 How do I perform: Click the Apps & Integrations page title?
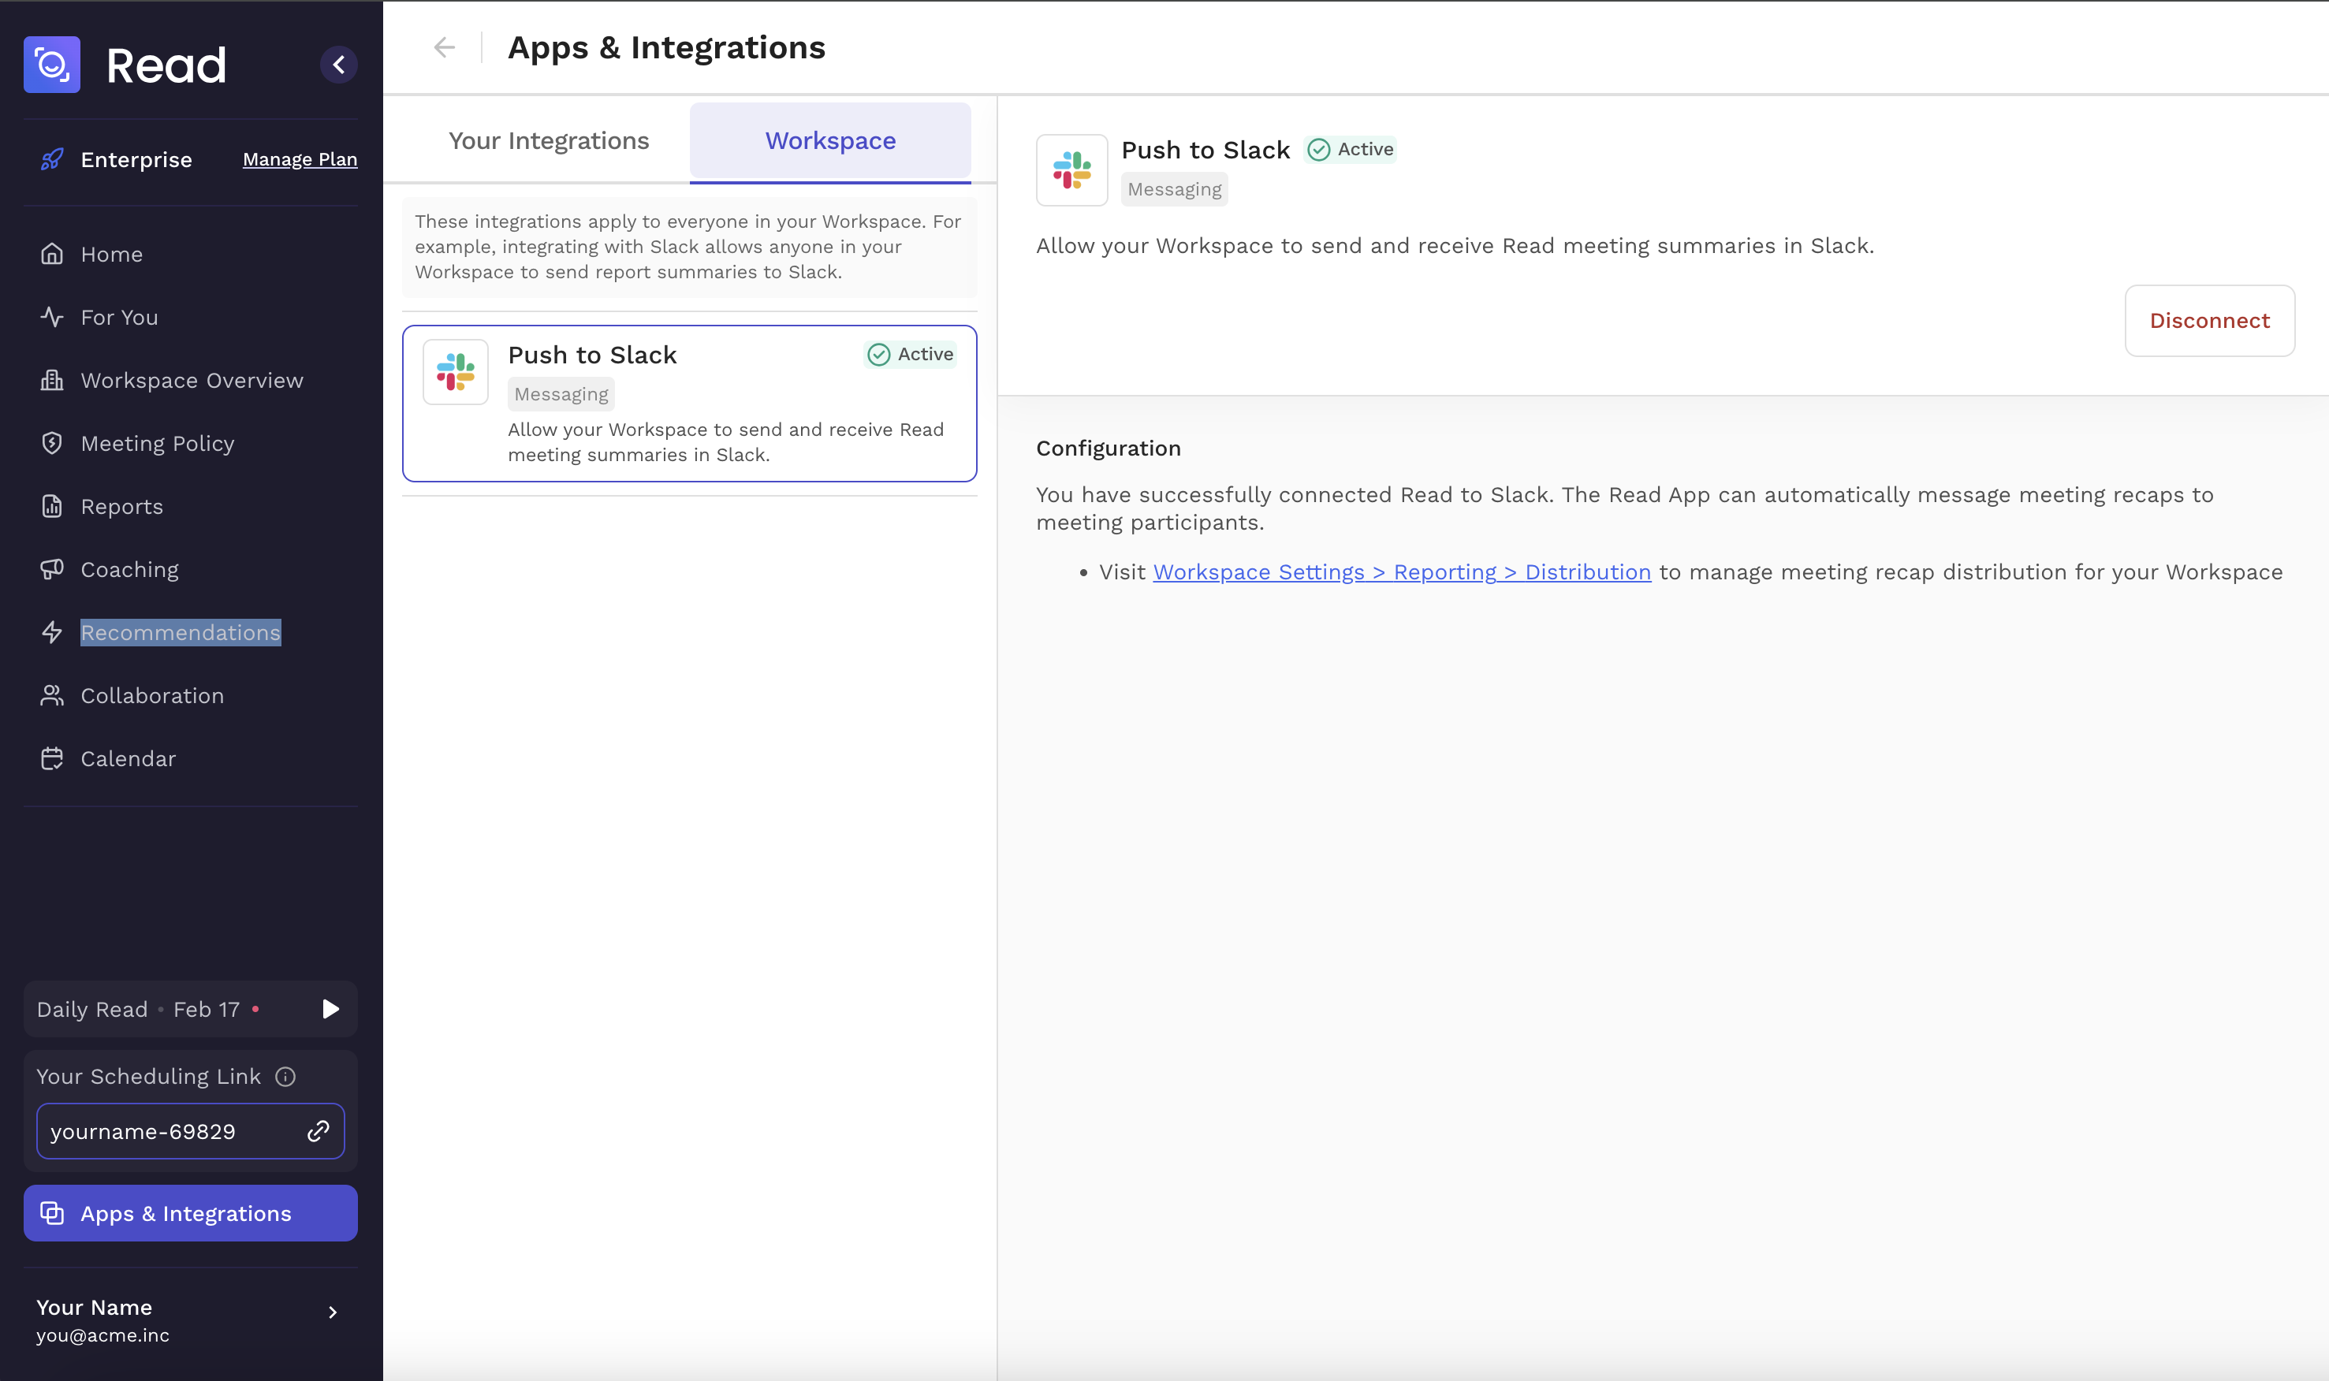[x=666, y=47]
